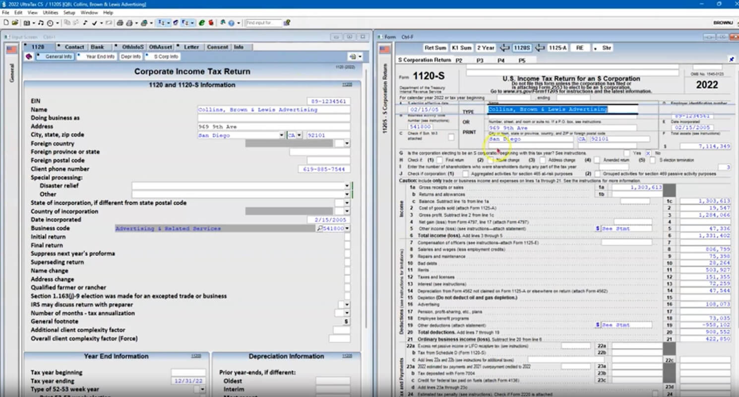Screen dimensions: 739x397
Task: Click the black checkmark toolbar icon
Action: coord(94,23)
